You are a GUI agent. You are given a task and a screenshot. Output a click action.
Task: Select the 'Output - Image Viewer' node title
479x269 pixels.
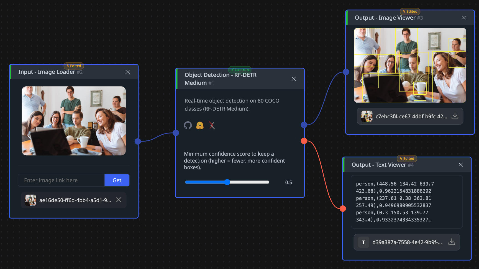pos(385,18)
